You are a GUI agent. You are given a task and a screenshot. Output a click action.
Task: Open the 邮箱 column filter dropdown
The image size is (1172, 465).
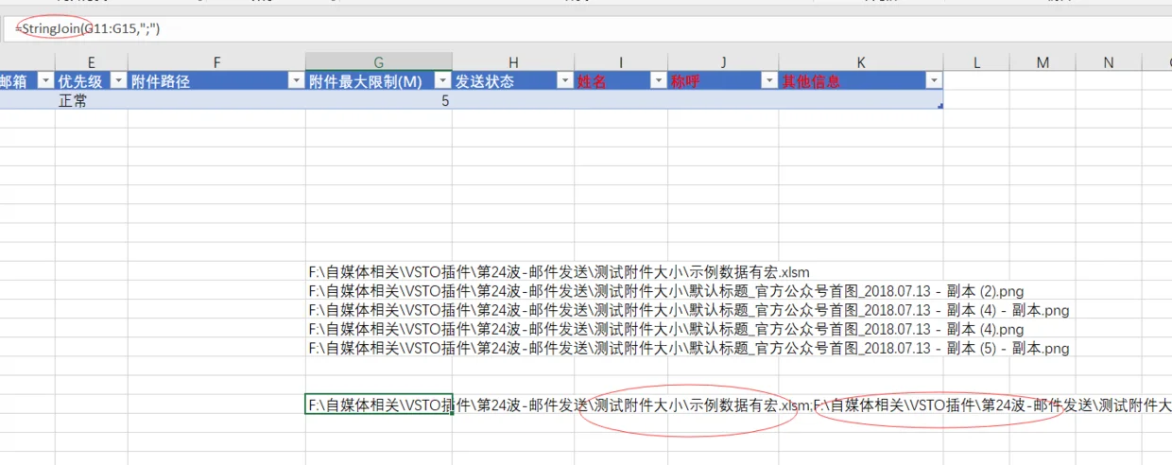tap(46, 81)
